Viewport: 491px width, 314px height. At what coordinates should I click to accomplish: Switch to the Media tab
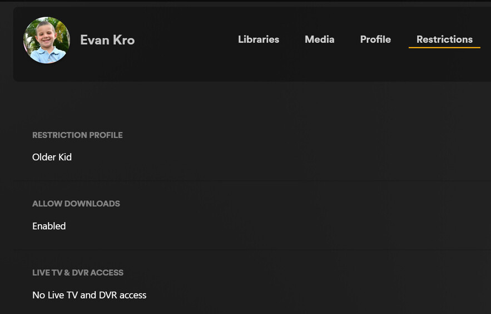point(319,39)
